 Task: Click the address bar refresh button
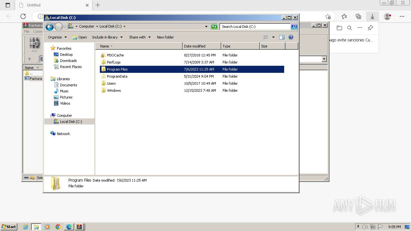tap(214, 27)
